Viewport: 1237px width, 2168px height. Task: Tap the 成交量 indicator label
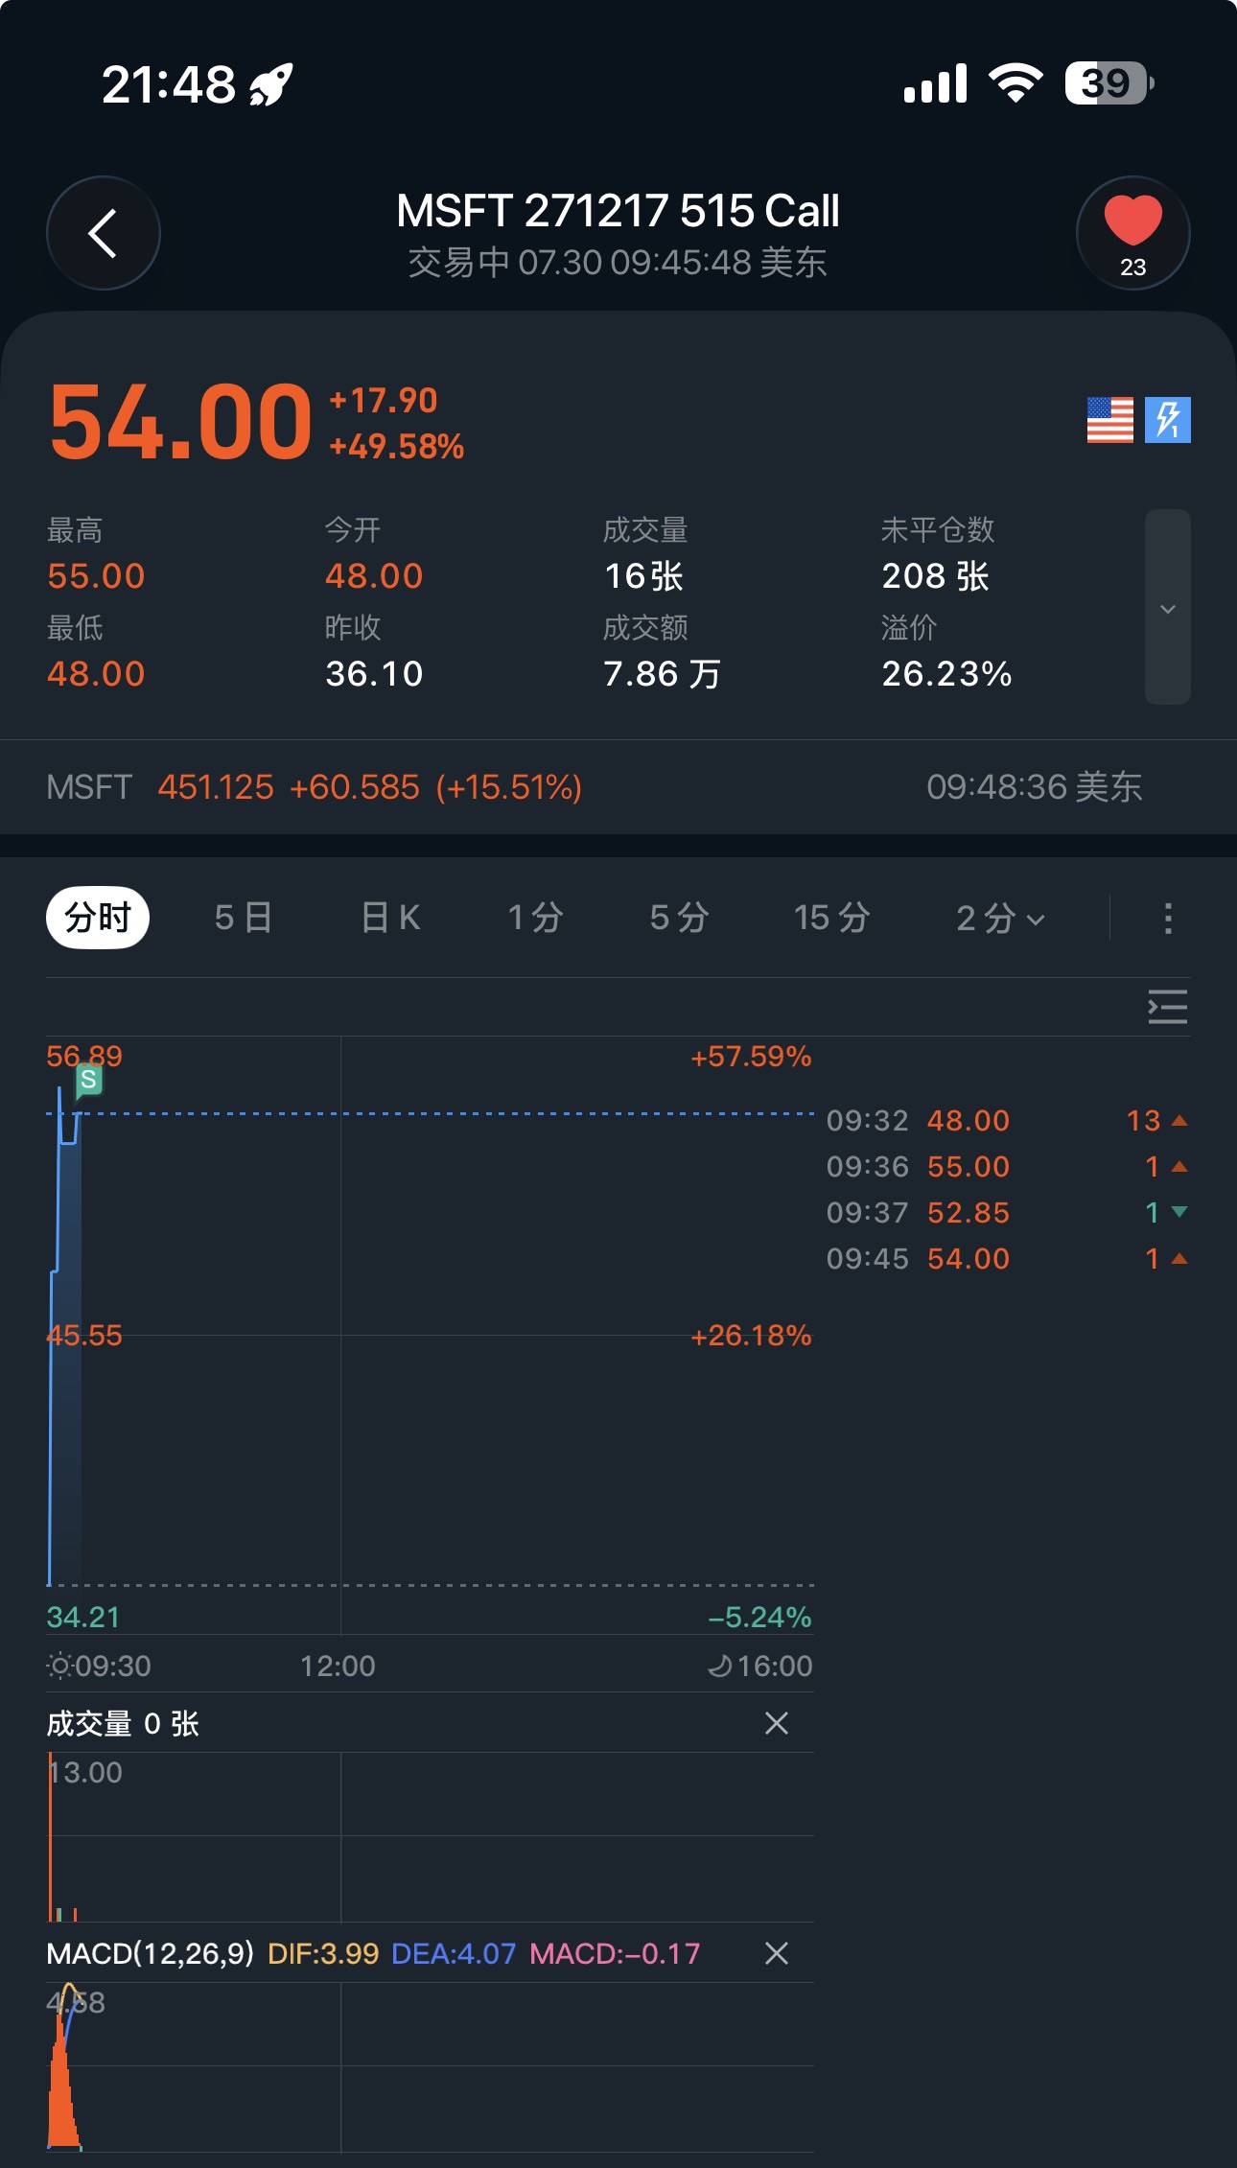click(89, 1723)
